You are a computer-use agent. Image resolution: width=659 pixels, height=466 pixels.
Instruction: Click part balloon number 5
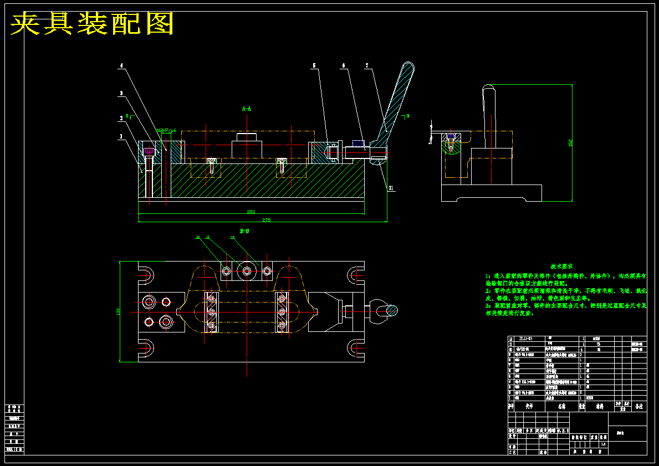coord(314,66)
